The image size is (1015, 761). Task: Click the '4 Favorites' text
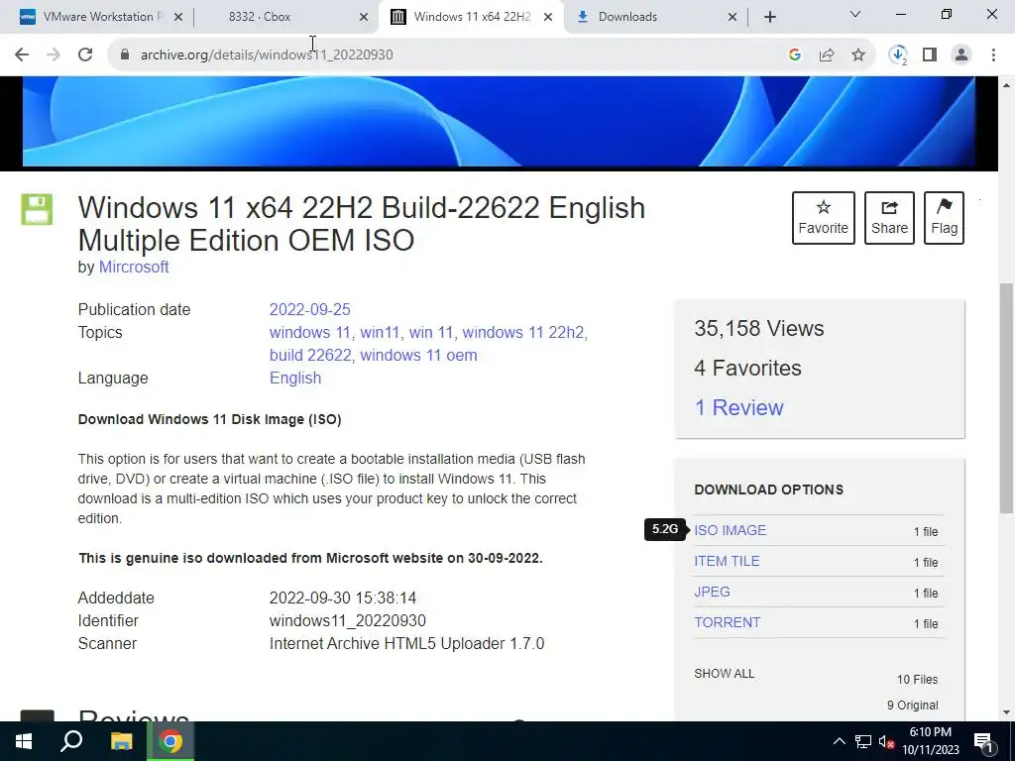pos(747,369)
